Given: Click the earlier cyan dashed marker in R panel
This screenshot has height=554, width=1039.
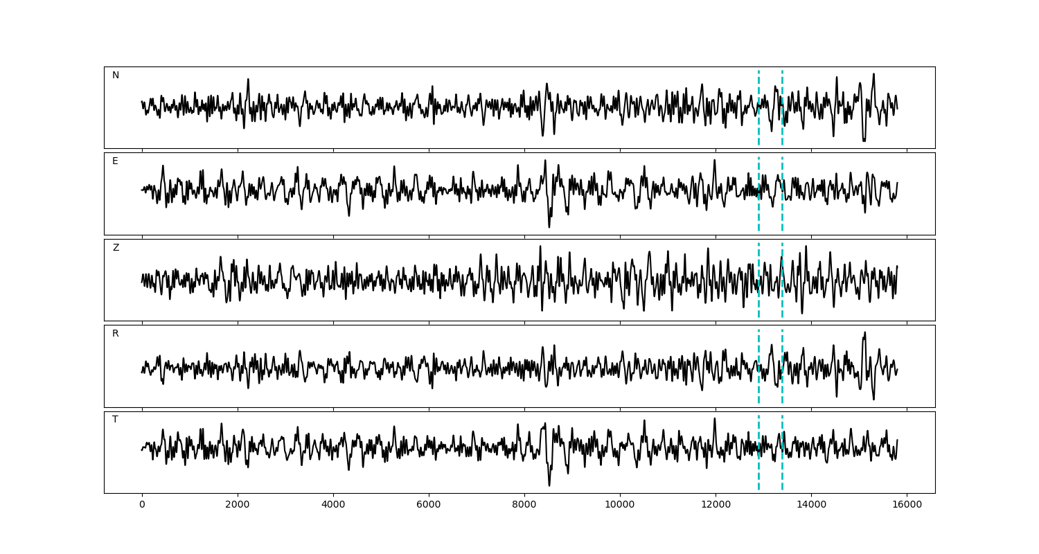Looking at the screenshot, I should point(758,366).
